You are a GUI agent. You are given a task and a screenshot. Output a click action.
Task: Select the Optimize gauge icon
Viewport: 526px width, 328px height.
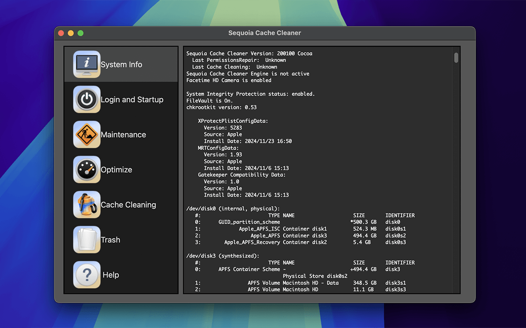(87, 169)
